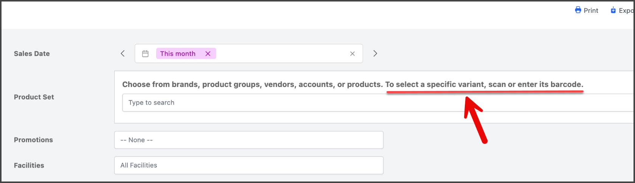The image size is (635, 183).
Task: Focus the Type to search field
Action: [x=378, y=102]
